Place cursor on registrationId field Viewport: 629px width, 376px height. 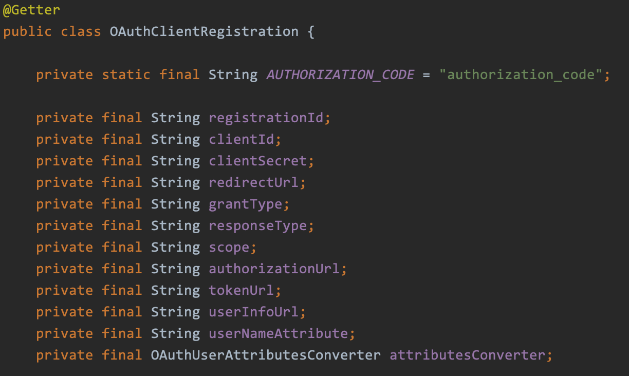[266, 118]
